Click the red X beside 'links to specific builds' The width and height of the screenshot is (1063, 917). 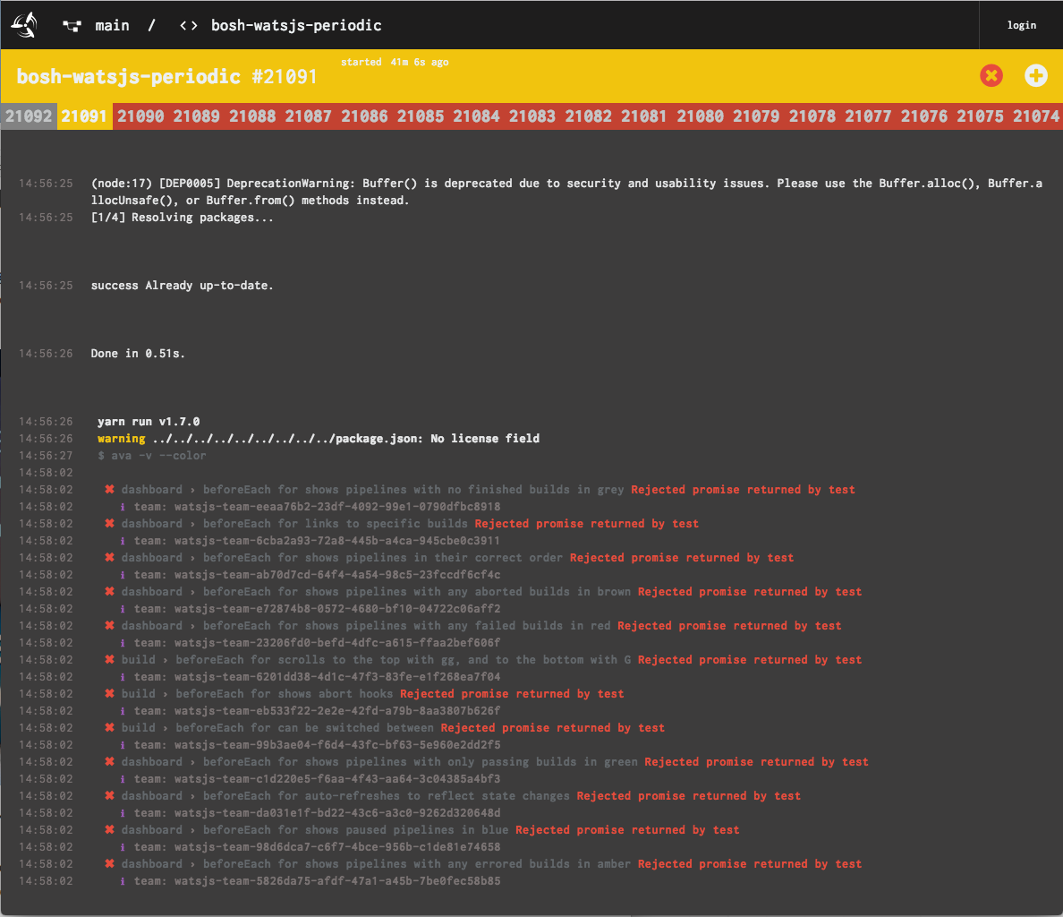109,524
